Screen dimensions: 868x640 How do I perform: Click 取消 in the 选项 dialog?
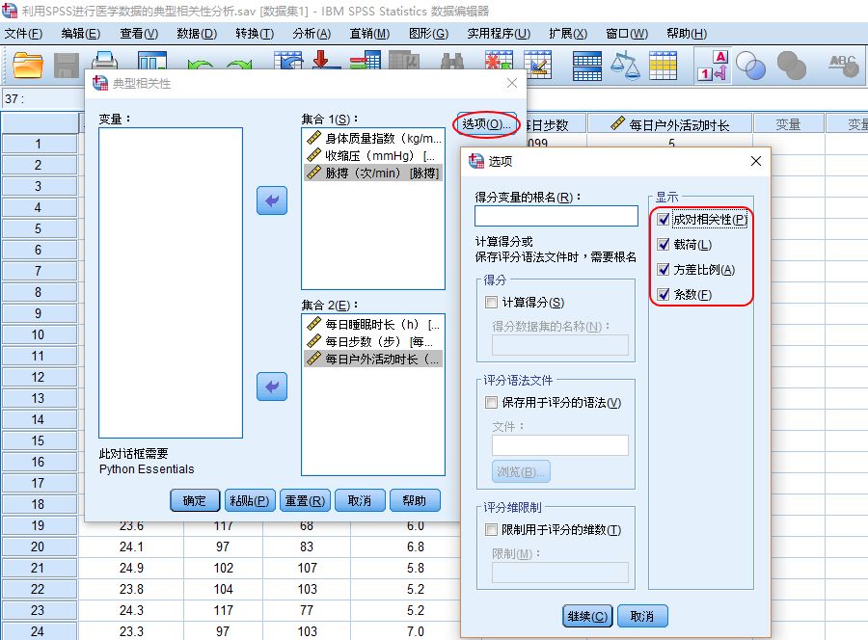[x=642, y=616]
